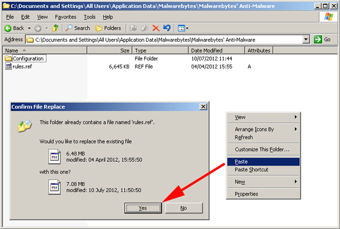340x229 pixels.
Task: Choose Refresh from the context menu
Action: point(263,137)
